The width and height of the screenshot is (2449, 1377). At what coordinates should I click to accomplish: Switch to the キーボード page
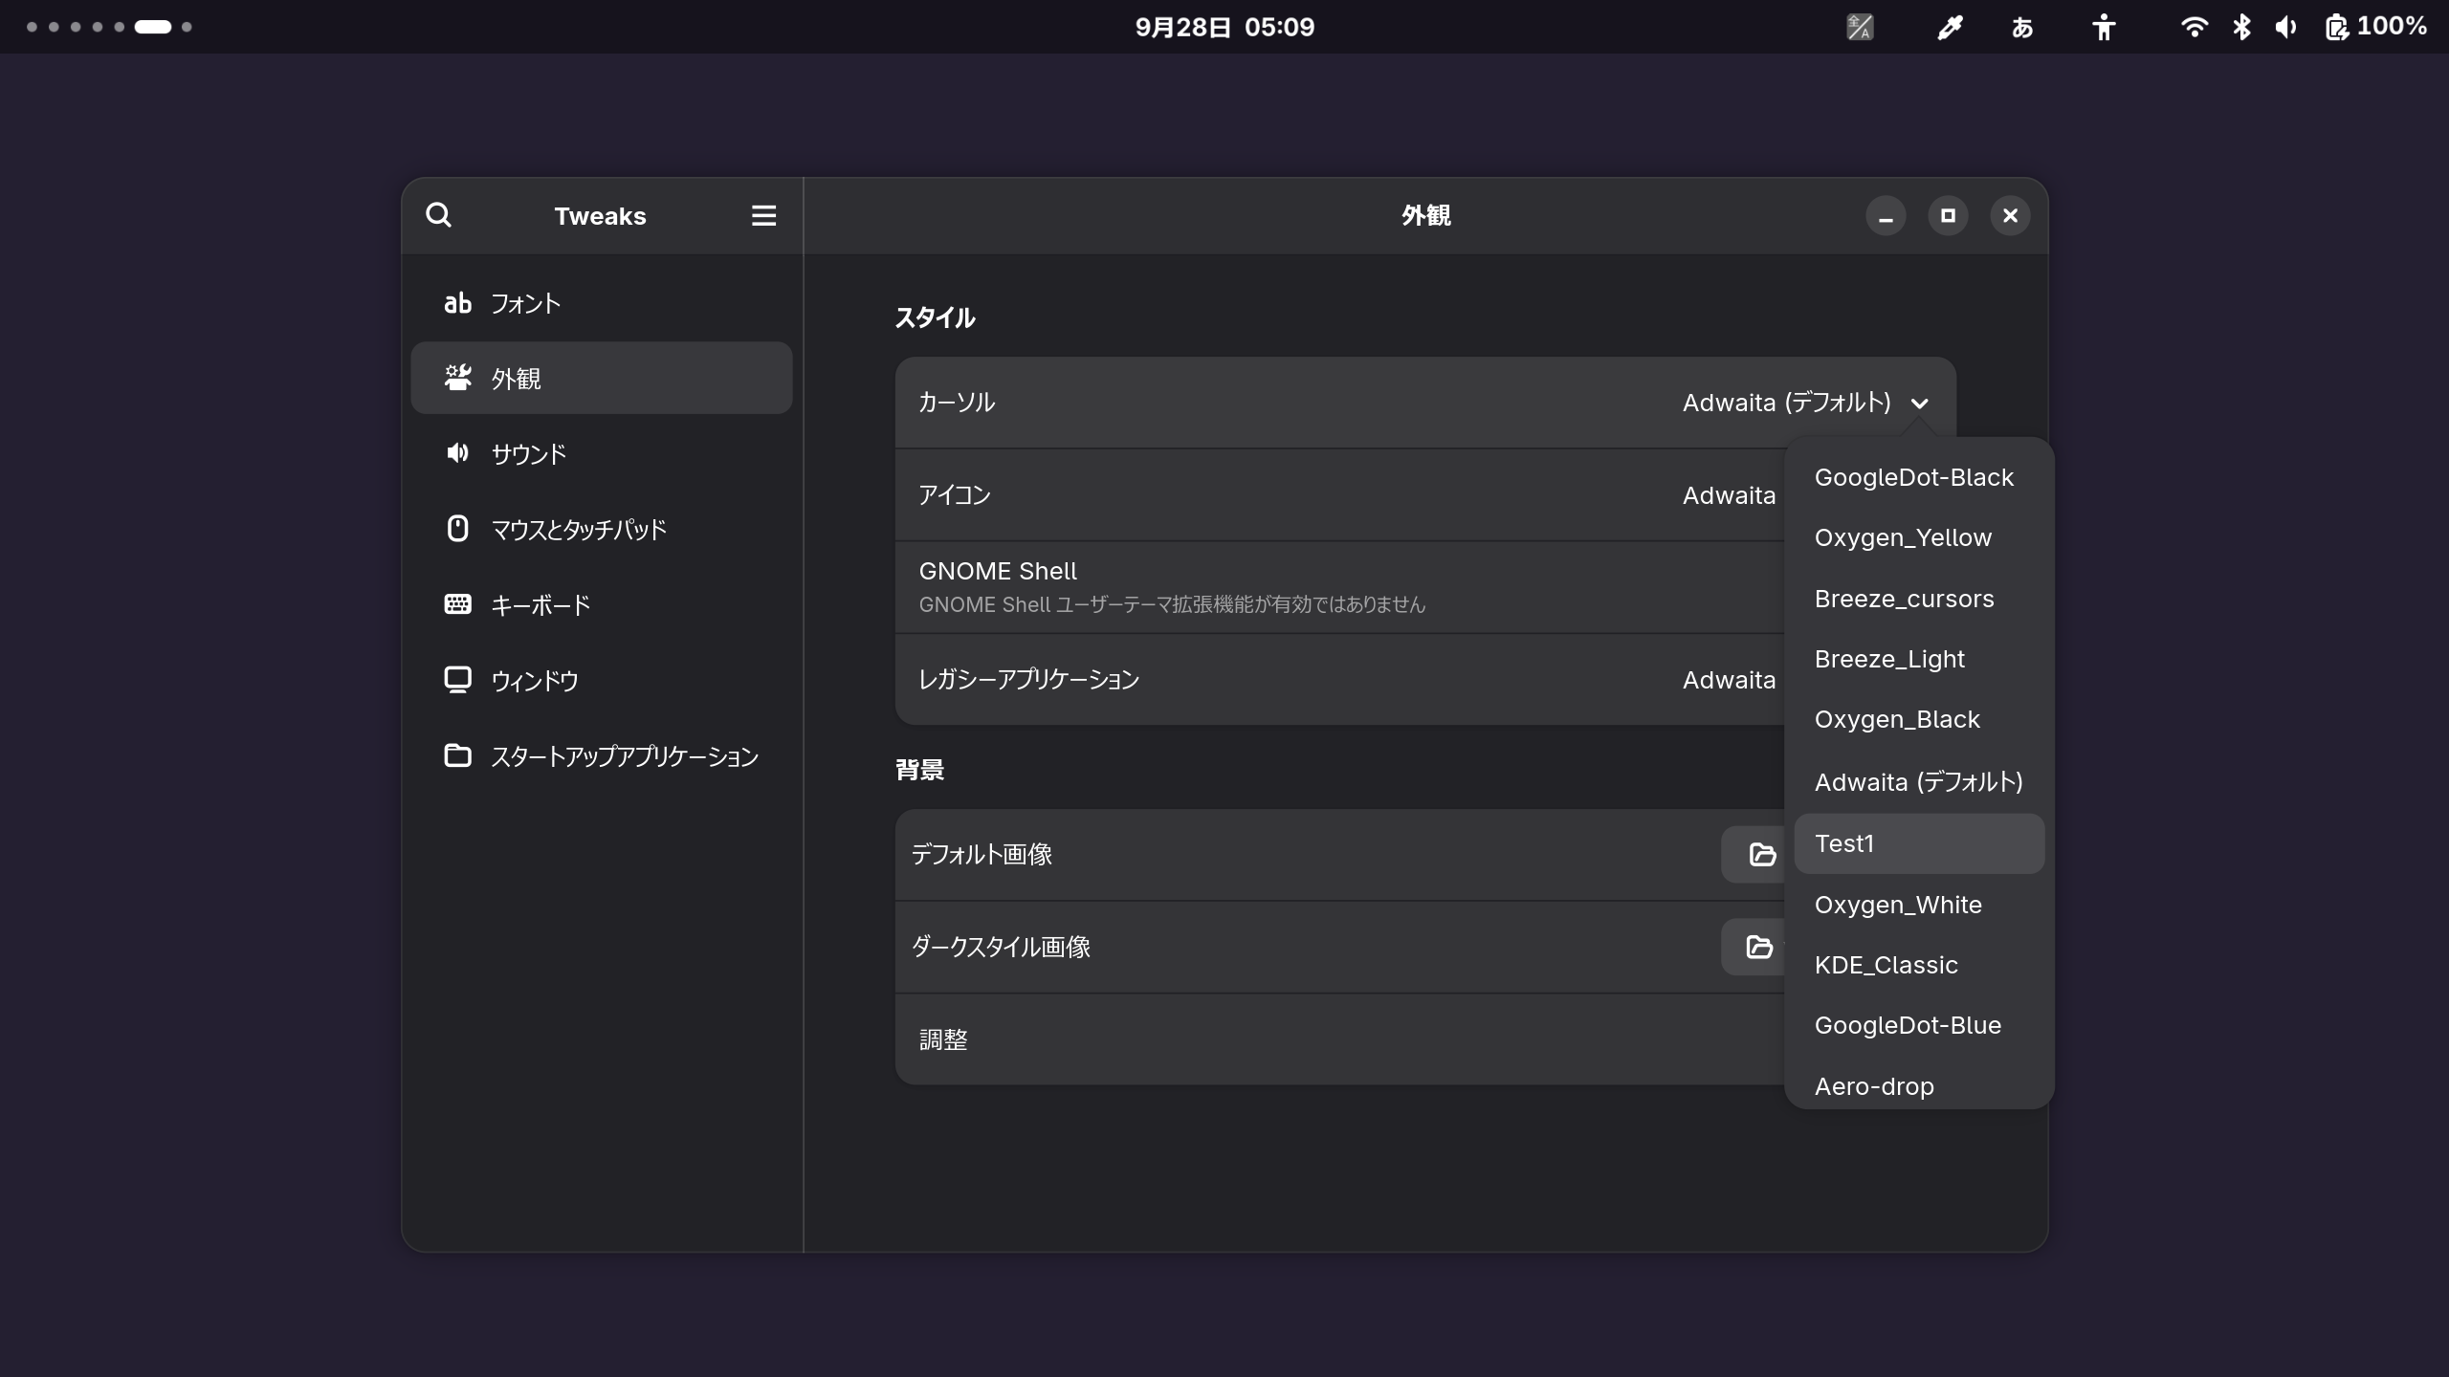602,604
